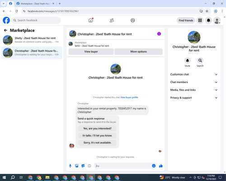Click Christopher's avatar beside the quick responses

pyautogui.click(x=71, y=146)
